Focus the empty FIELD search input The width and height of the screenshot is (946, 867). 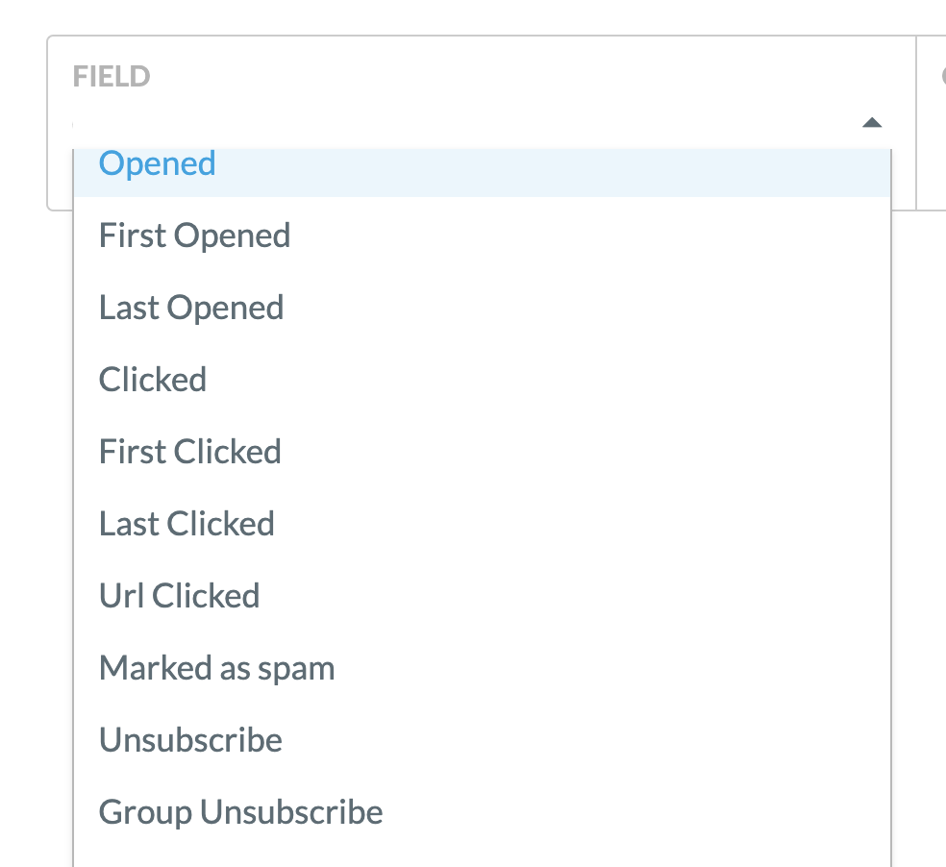tap(464, 124)
